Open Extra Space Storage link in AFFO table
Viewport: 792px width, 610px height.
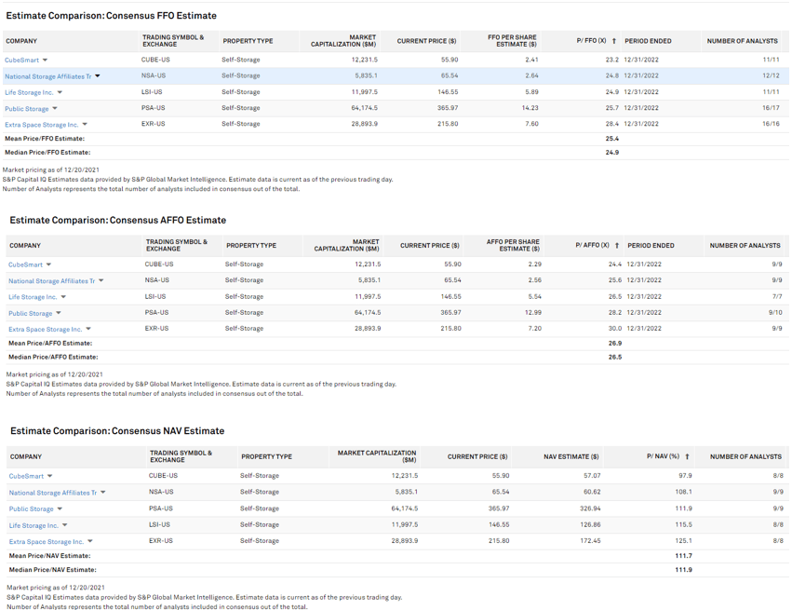45,329
